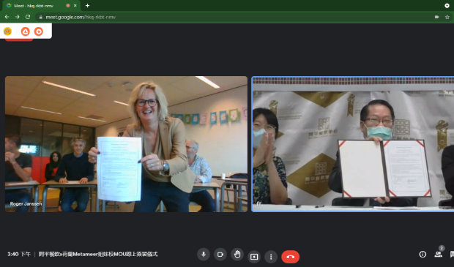454x267 pixels.
Task: Show the participants people panel
Action: click(x=438, y=255)
